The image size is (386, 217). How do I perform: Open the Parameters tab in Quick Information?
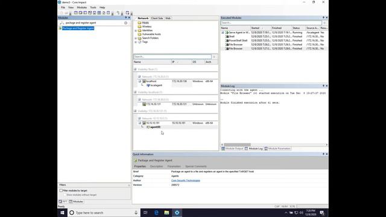tap(174, 166)
